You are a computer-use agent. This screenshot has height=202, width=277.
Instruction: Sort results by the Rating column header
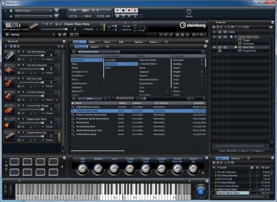click(x=124, y=103)
